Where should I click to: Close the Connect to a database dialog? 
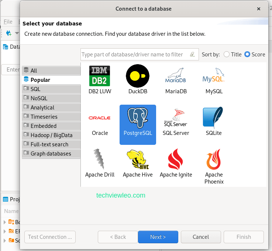tap(259, 9)
